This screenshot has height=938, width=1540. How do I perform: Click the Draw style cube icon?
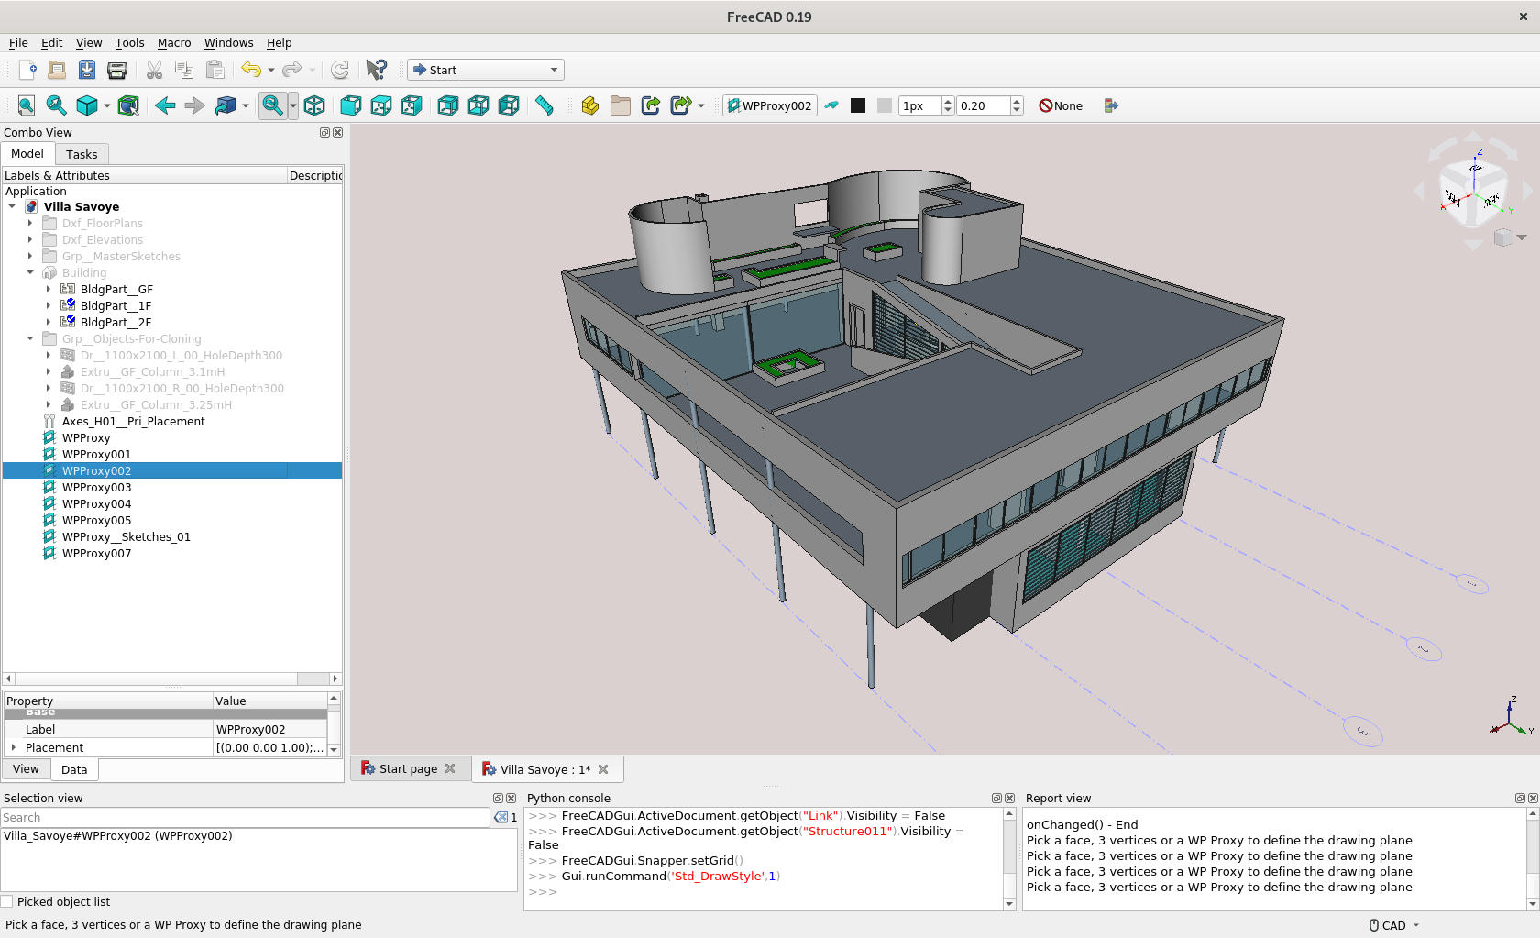click(x=86, y=105)
